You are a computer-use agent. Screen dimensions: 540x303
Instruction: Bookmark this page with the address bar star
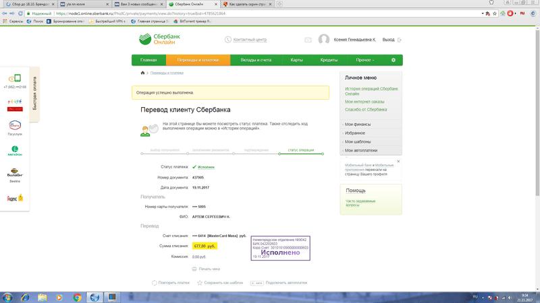[x=495, y=13]
